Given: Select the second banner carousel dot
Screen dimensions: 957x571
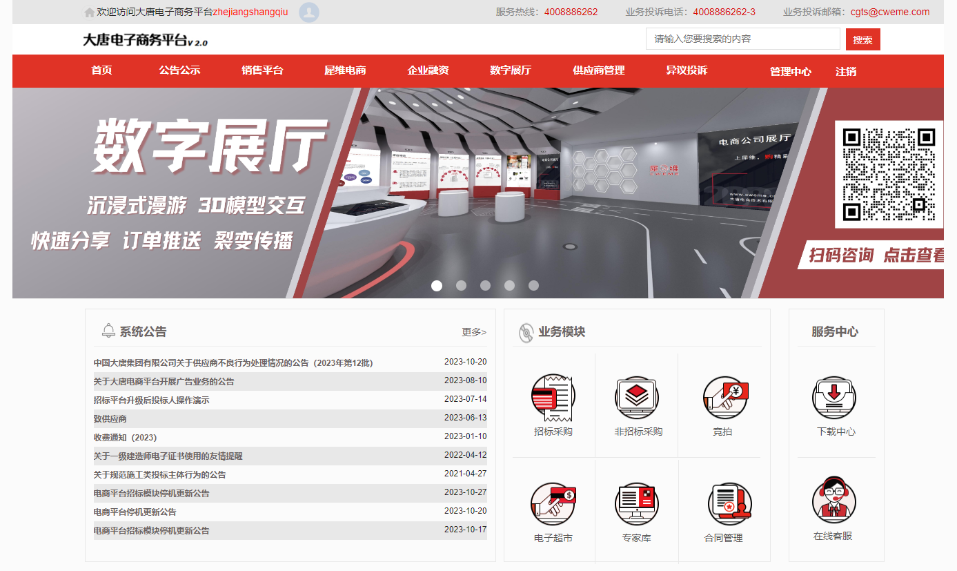Looking at the screenshot, I should point(461,285).
